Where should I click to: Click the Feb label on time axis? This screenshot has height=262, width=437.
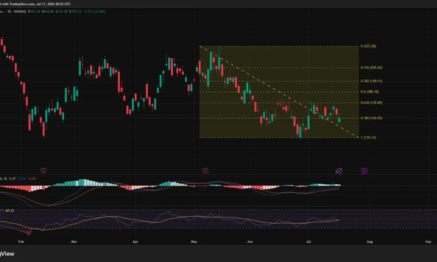click(x=21, y=241)
